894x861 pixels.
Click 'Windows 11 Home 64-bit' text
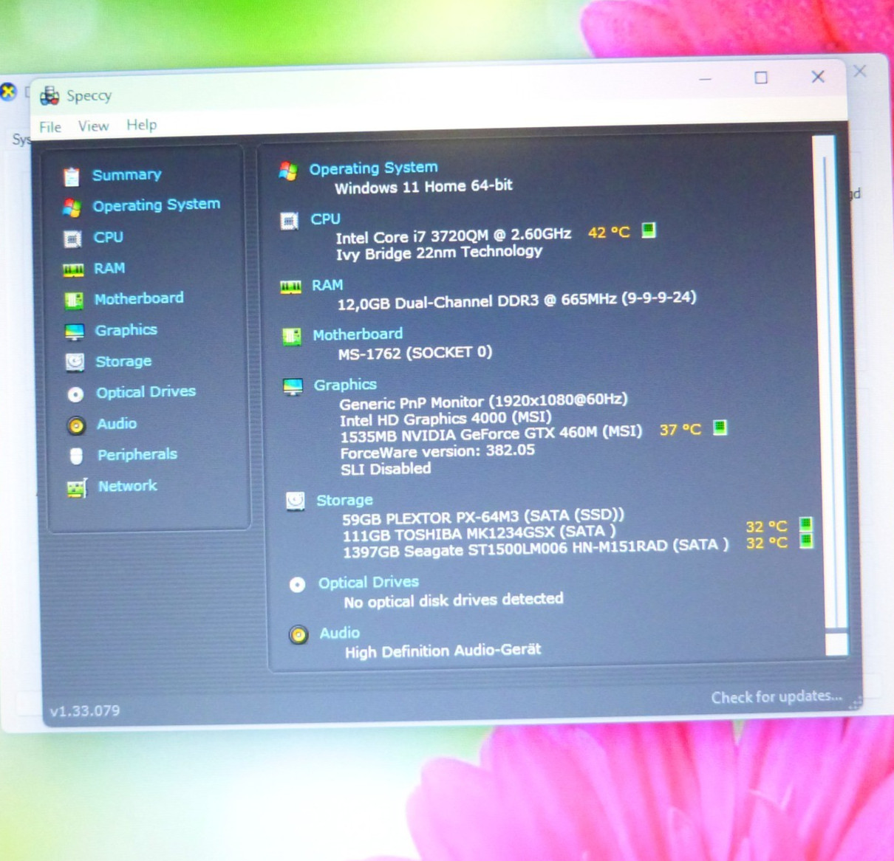423,186
